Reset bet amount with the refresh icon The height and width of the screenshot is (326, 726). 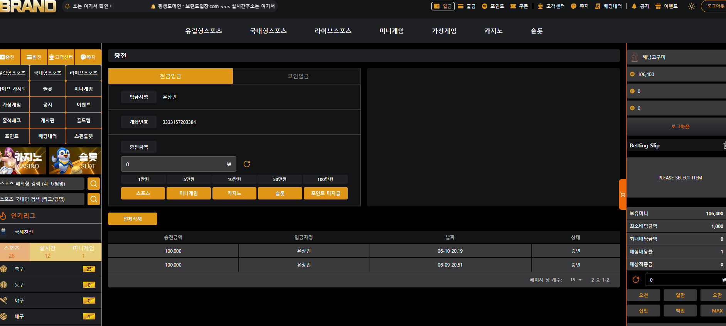click(x=636, y=280)
